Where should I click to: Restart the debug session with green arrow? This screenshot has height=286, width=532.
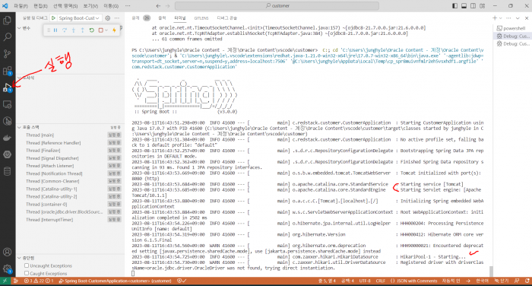click(92, 30)
